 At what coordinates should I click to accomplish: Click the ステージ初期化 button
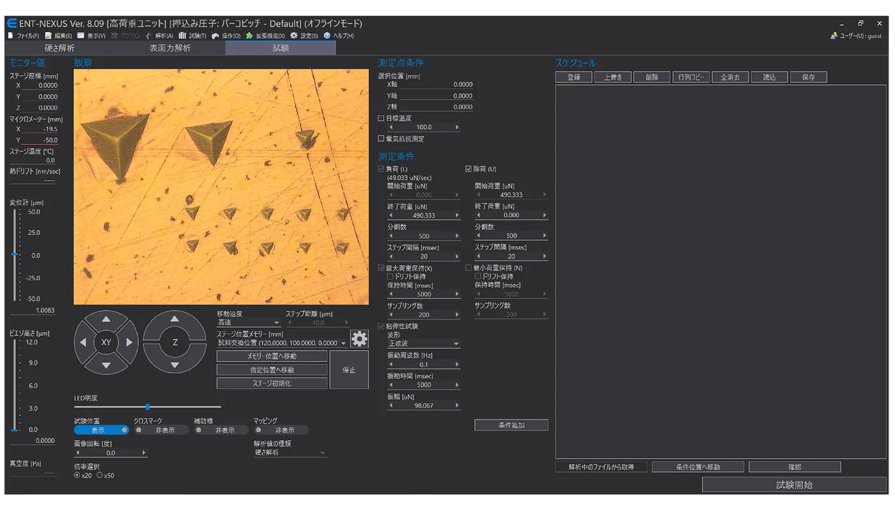272,383
